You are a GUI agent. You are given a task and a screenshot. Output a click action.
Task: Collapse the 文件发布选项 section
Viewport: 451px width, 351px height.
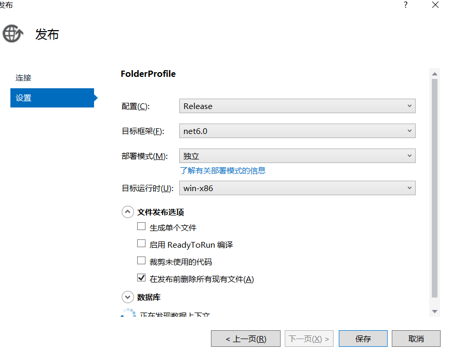[127, 212]
